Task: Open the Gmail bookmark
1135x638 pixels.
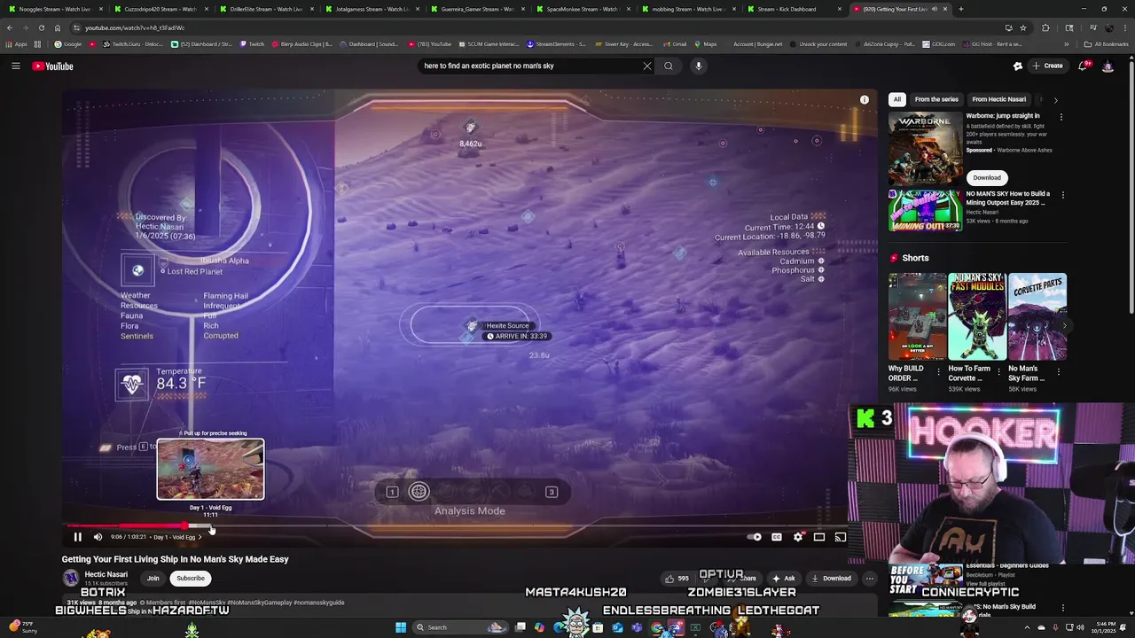Action: tap(674, 44)
